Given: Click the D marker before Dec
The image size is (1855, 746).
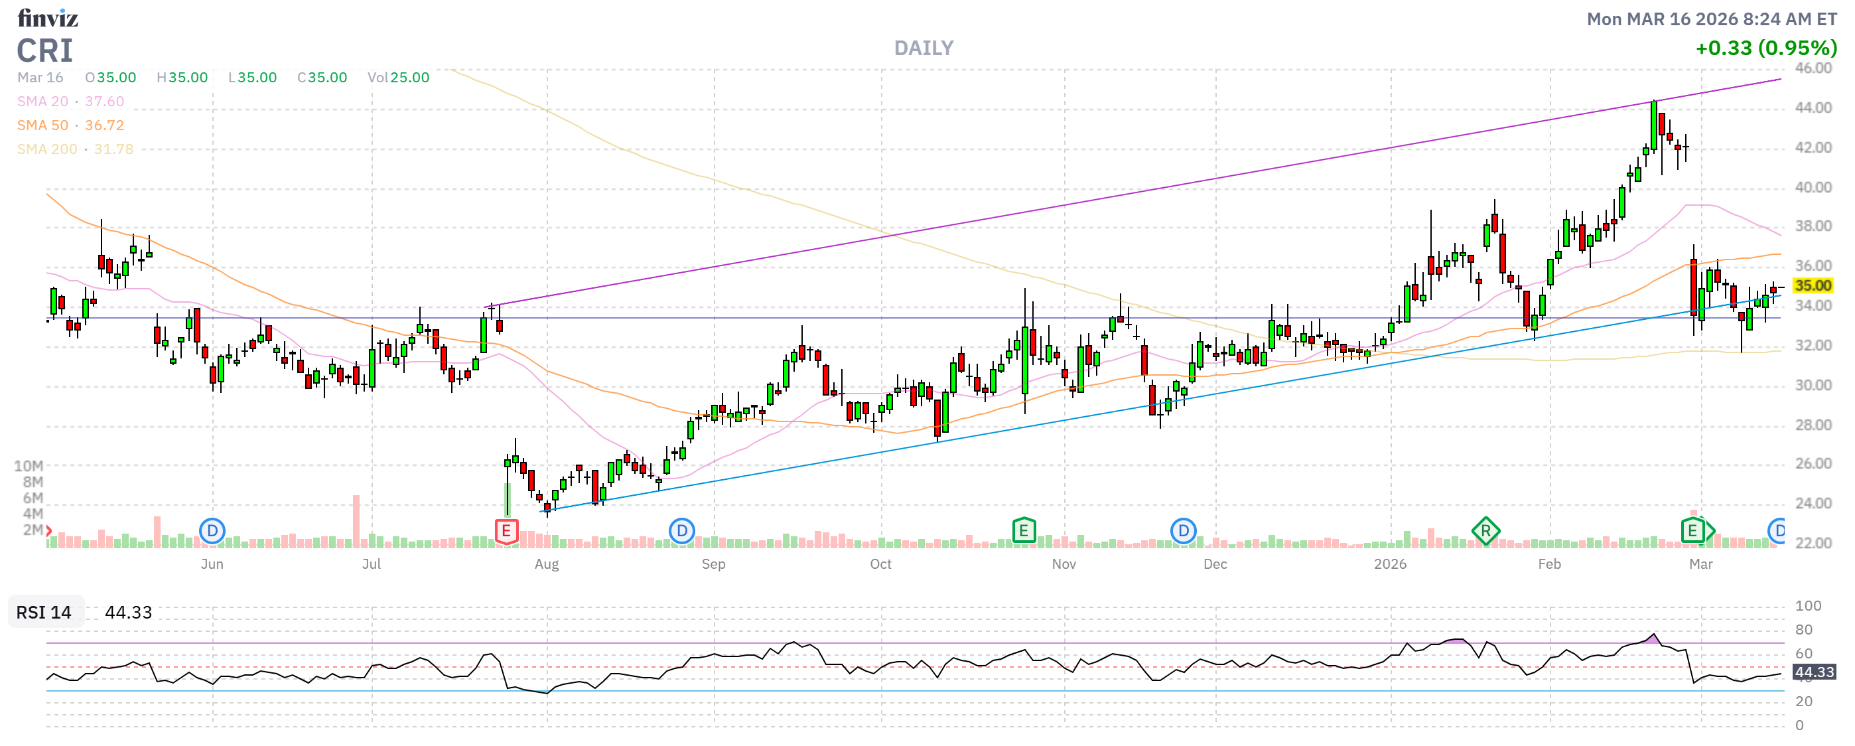Looking at the screenshot, I should [x=1182, y=532].
